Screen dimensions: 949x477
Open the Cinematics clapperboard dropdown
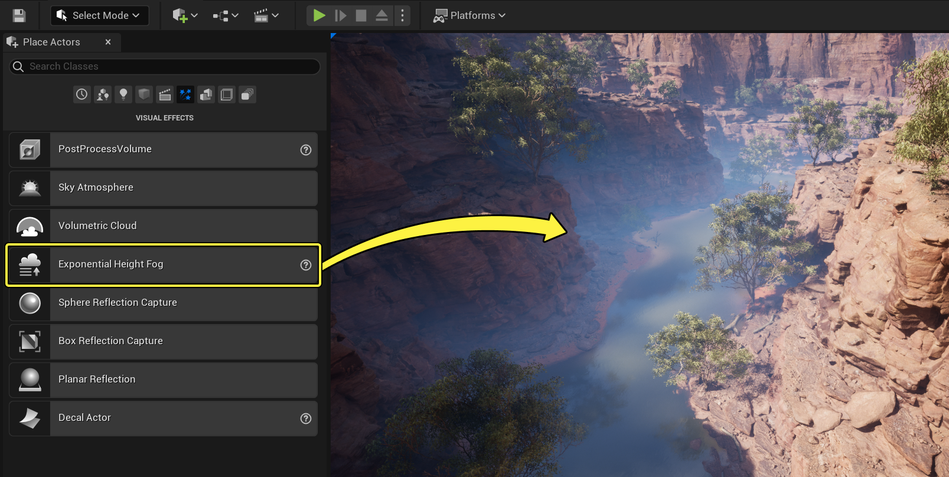pyautogui.click(x=266, y=15)
